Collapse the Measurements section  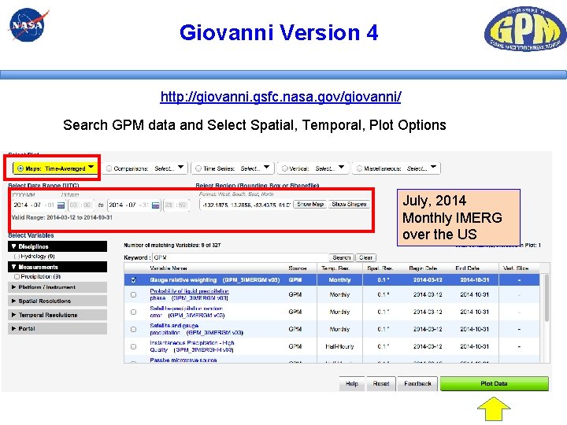pos(57,267)
